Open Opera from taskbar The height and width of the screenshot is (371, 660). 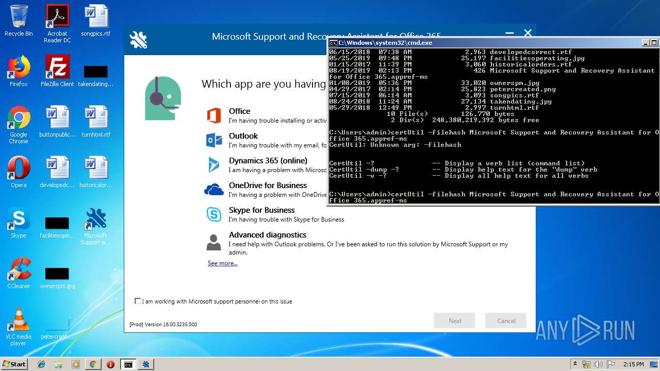click(110, 364)
